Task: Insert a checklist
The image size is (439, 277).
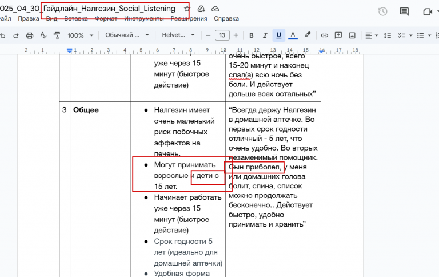Action: coord(402,35)
